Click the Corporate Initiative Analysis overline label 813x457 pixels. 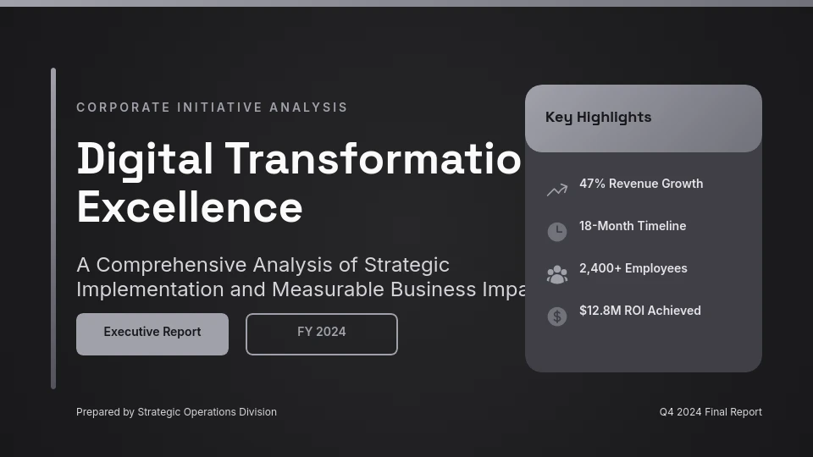(212, 107)
